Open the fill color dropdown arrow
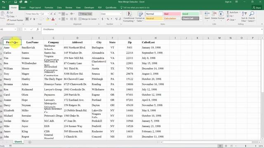 pos(50,19)
